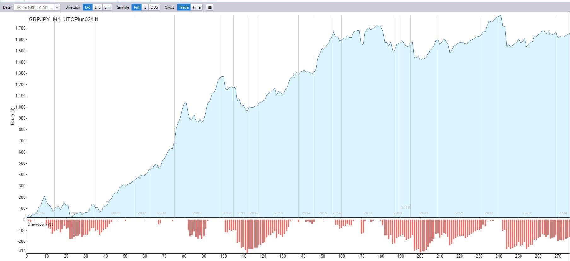
Task: Switch direction to Lng only
Action: point(98,7)
